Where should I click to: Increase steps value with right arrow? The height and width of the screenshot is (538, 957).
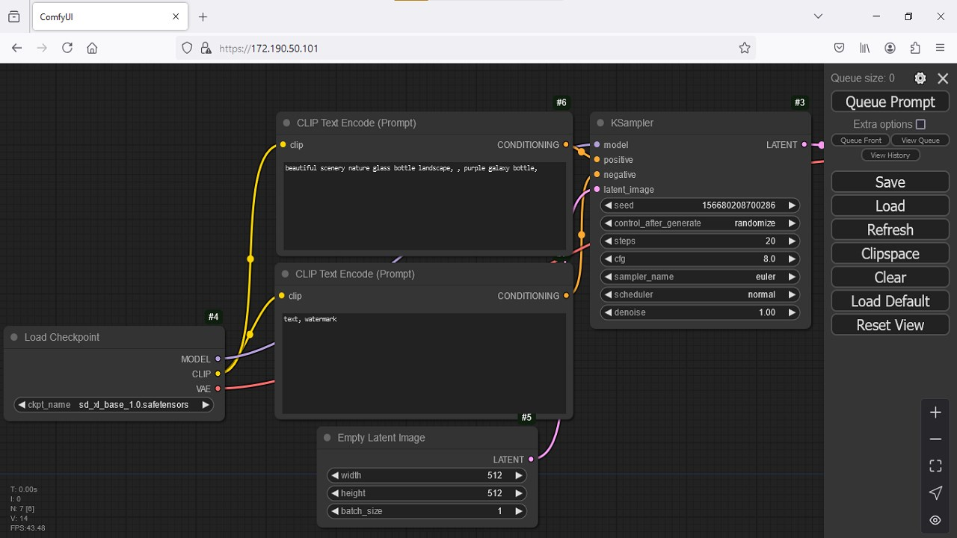tap(792, 241)
